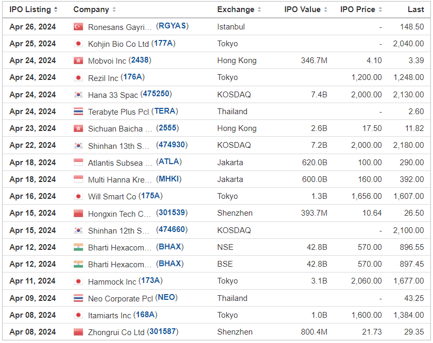Image resolution: width=433 pixels, height=343 pixels.
Task: Open Rezil 176A ticker link
Action: pyautogui.click(x=133, y=77)
